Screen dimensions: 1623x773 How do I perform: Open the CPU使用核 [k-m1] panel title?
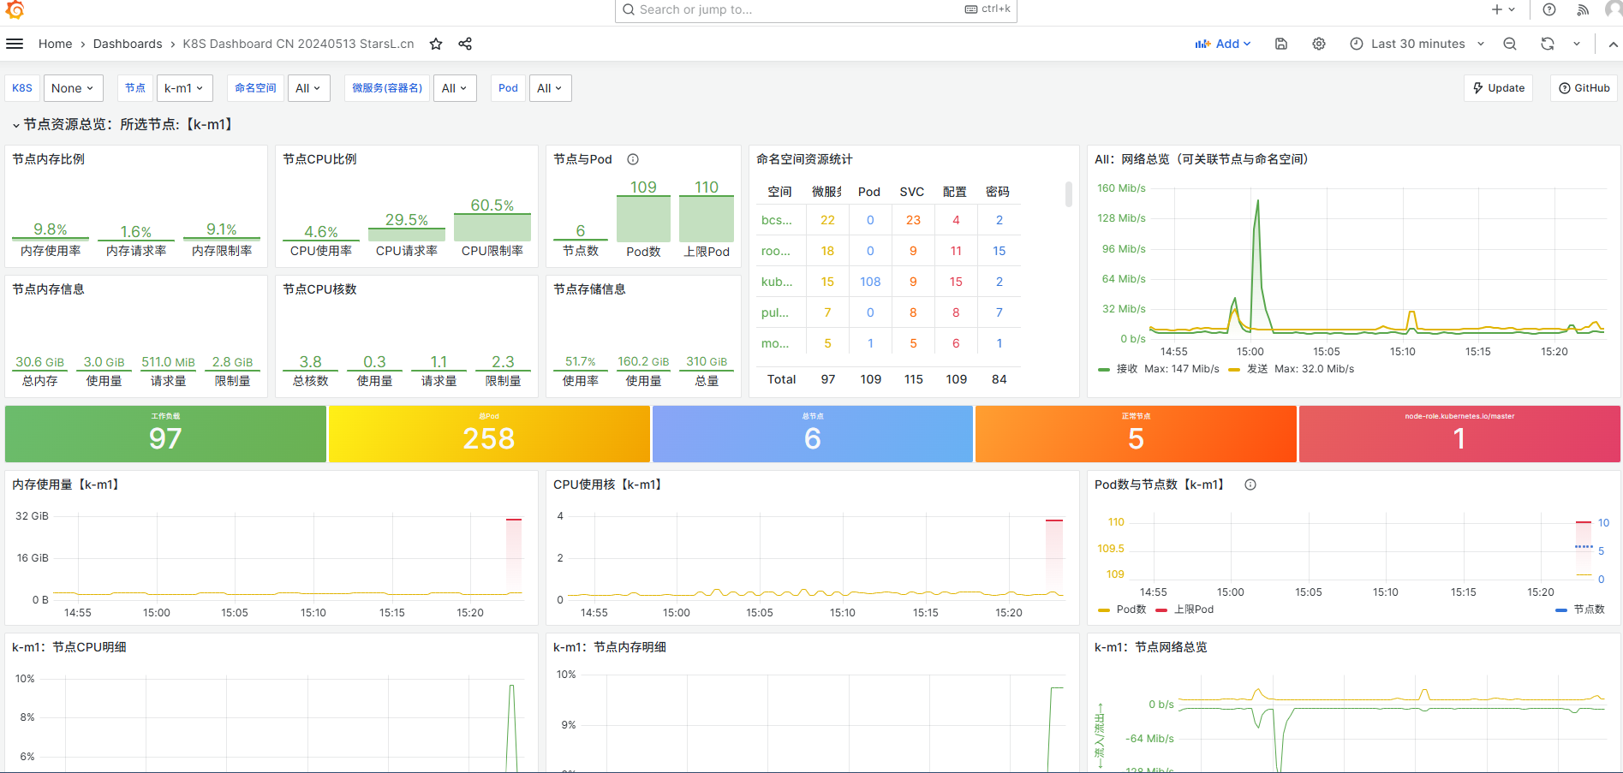[609, 485]
